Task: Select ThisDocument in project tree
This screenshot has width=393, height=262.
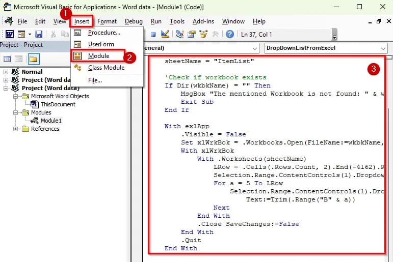Action: [x=58, y=104]
